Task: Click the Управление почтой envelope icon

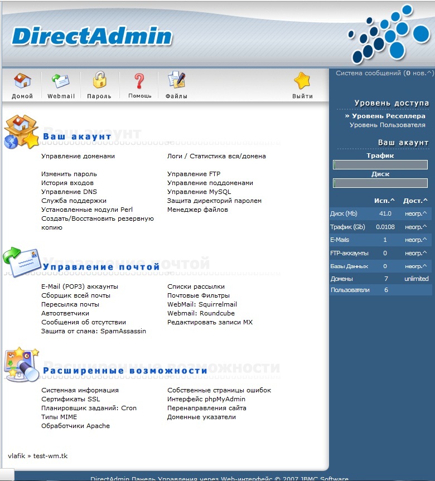Action: [22, 263]
